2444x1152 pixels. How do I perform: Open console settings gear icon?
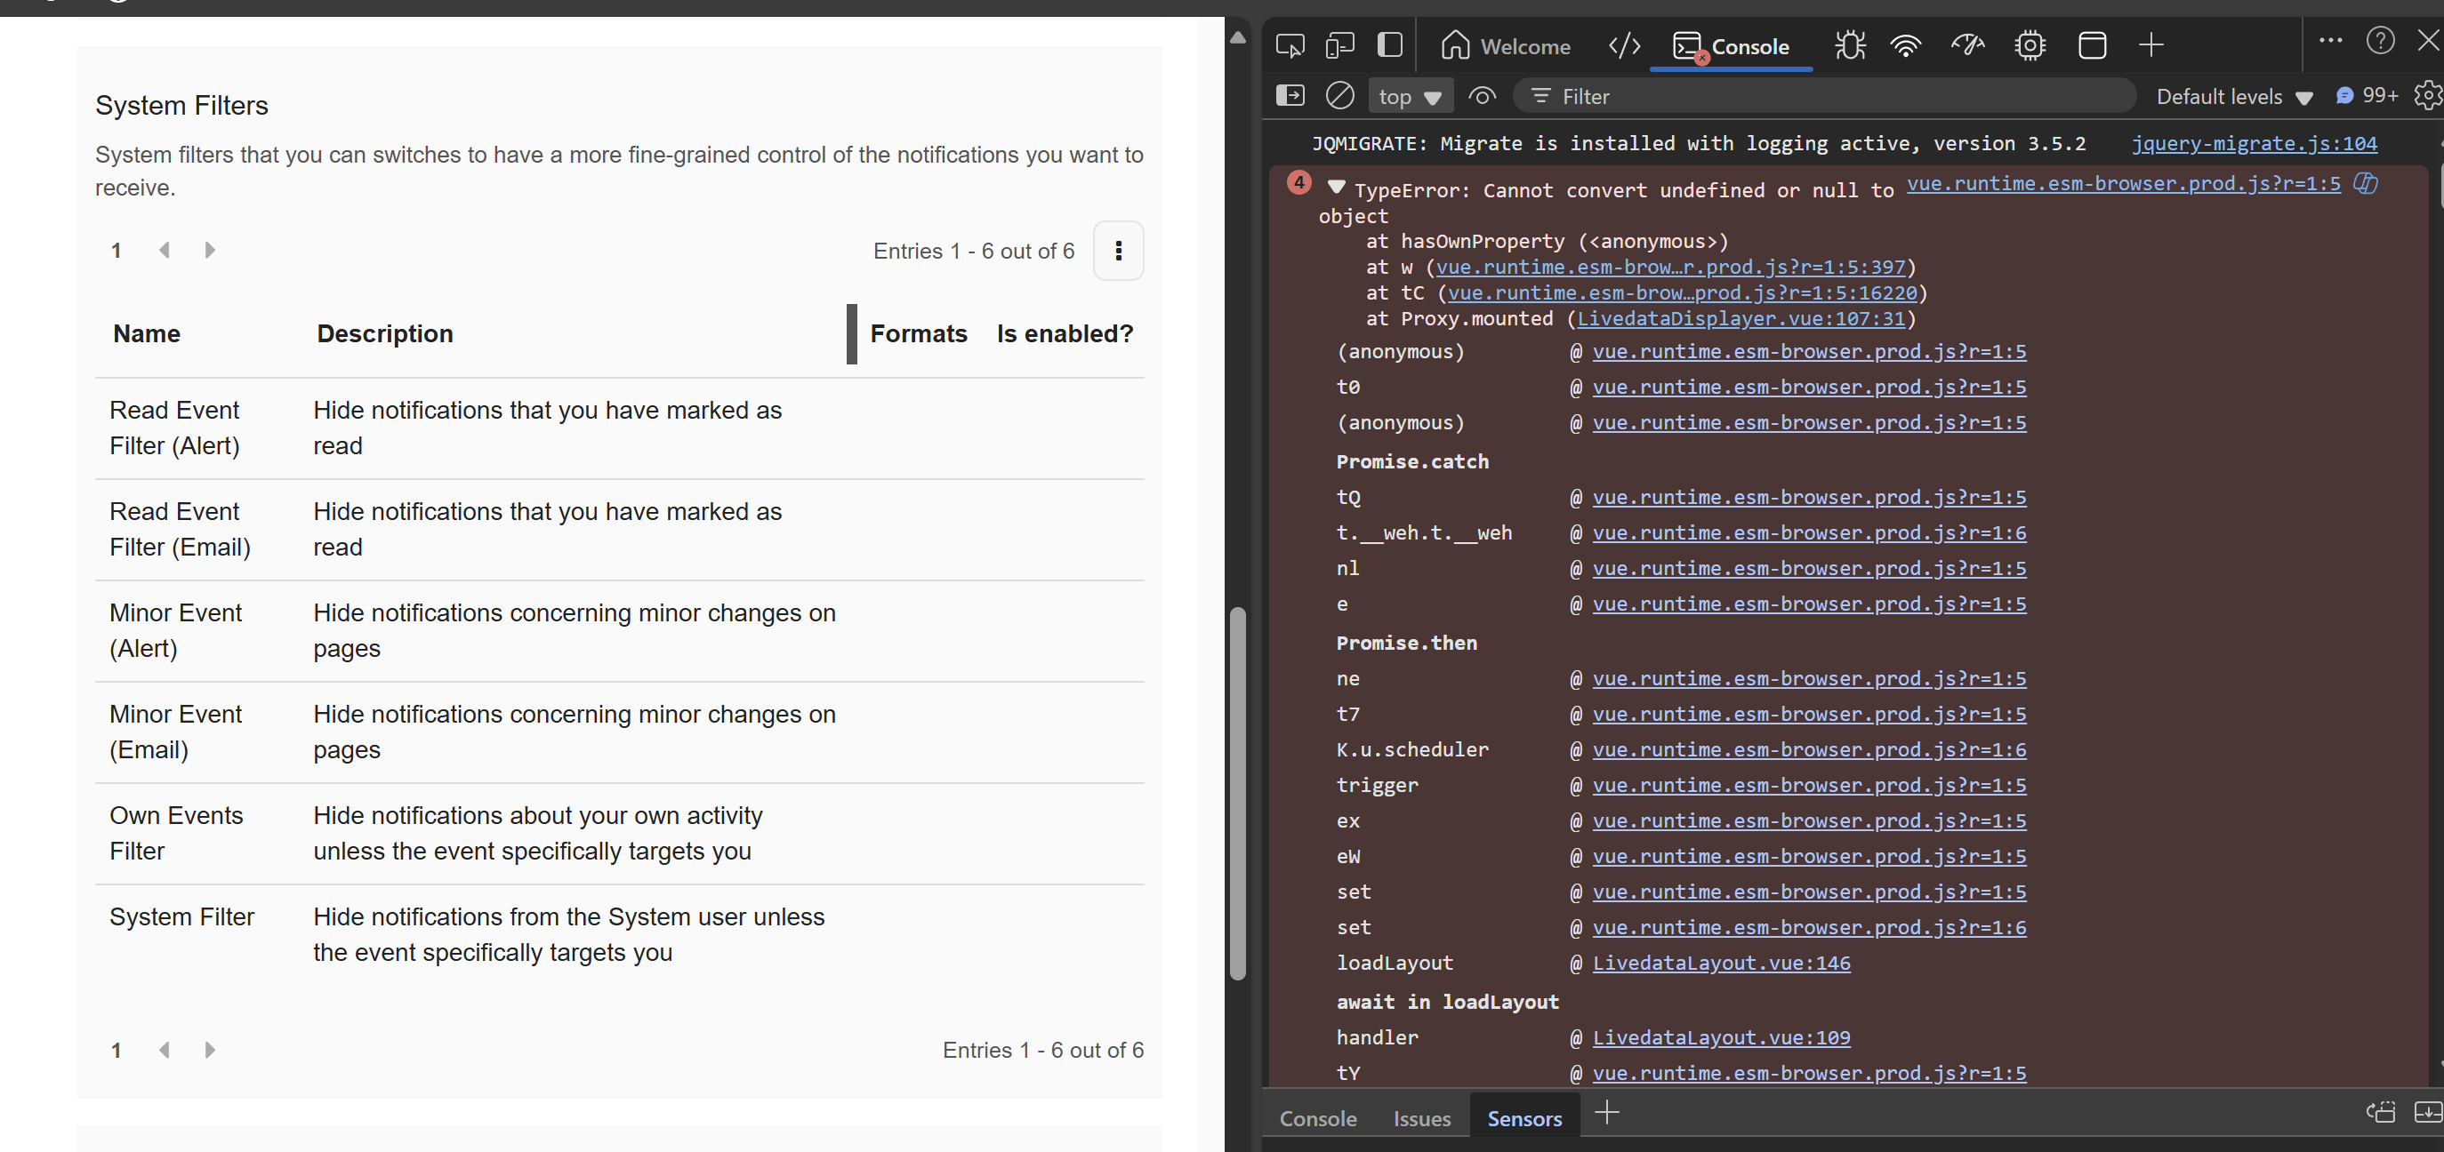coord(2427,96)
